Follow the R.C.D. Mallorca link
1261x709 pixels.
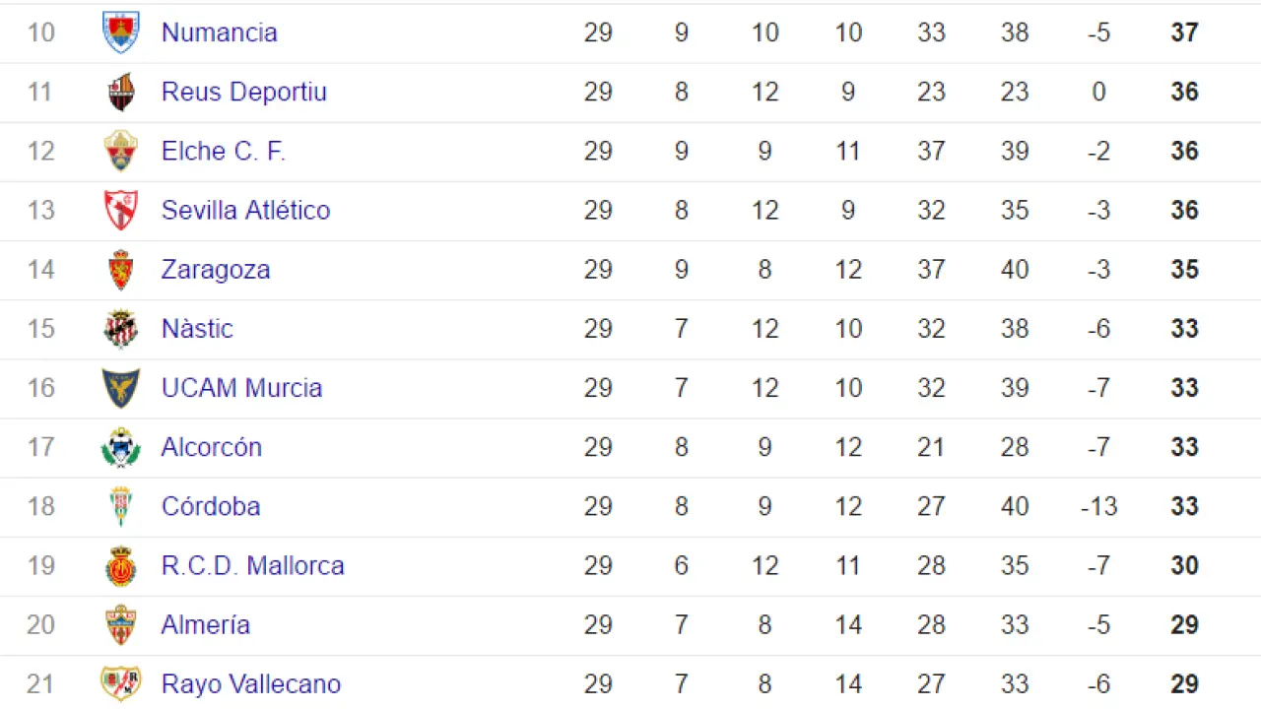pyautogui.click(x=252, y=565)
